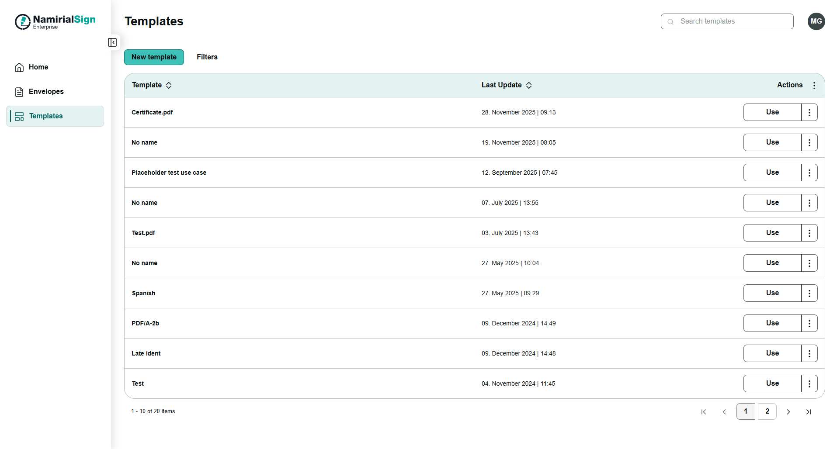Open the Filters panel

207,57
